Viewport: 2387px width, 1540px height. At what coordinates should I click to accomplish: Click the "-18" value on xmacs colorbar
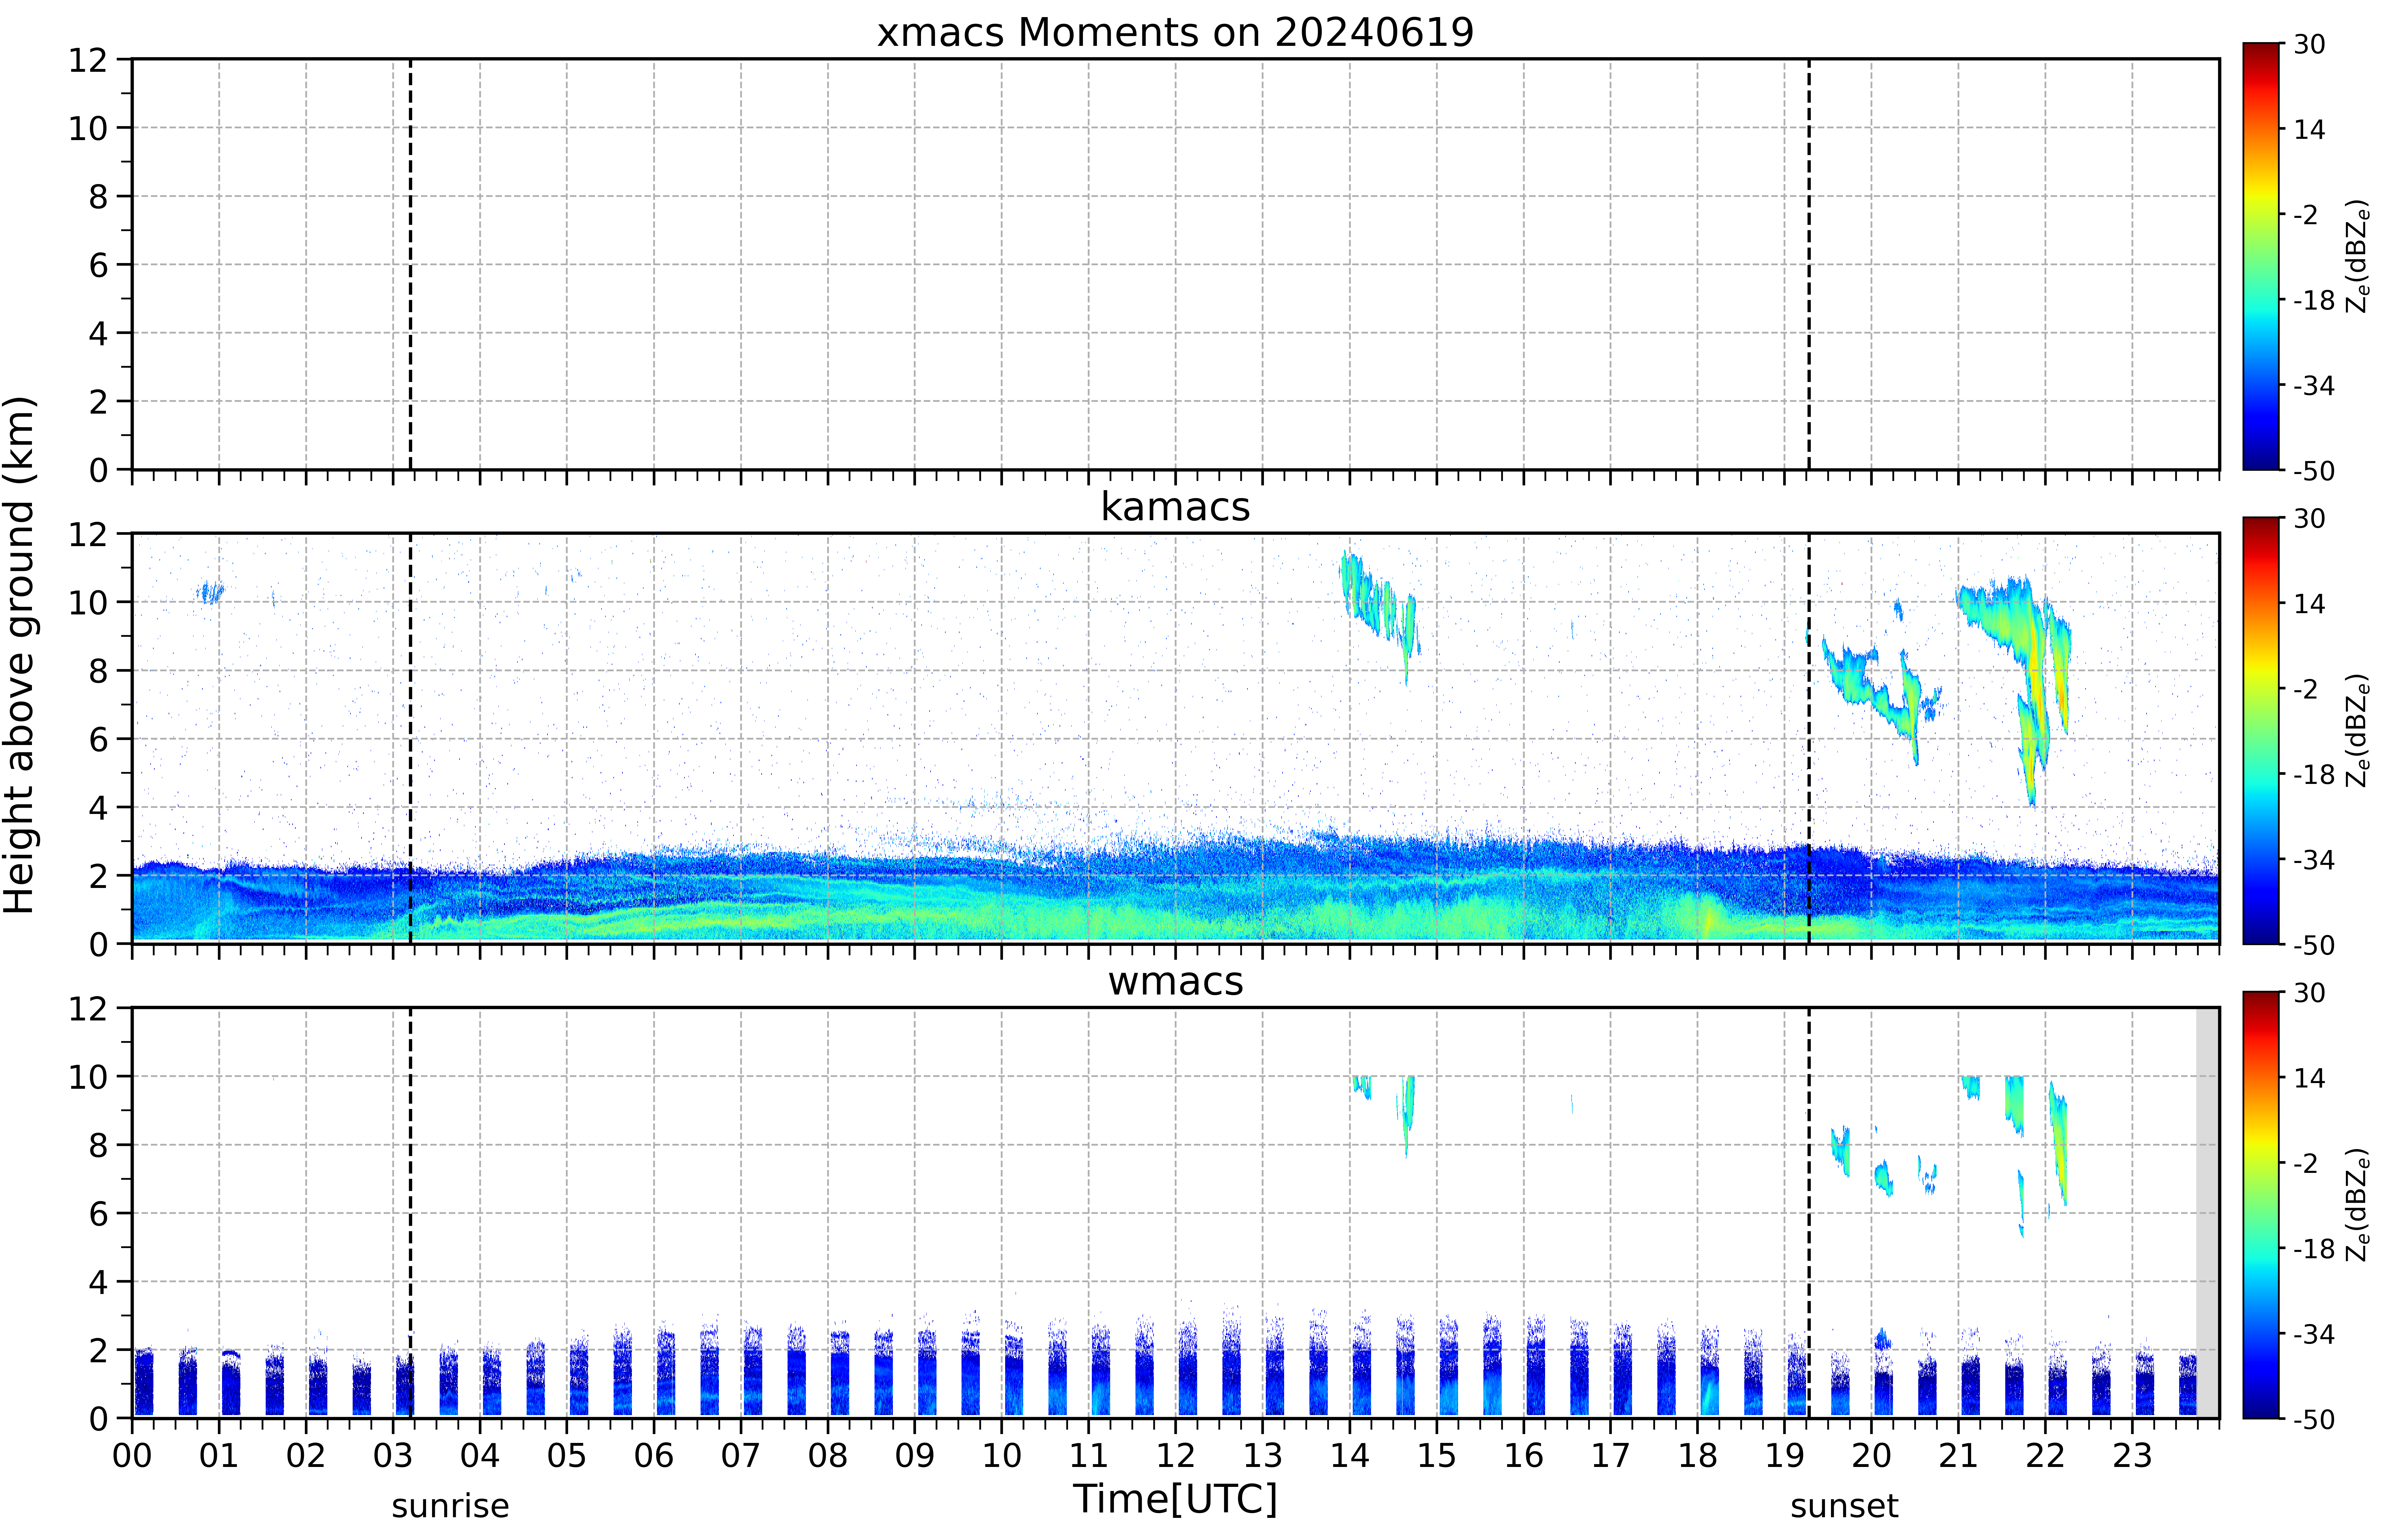[x=2314, y=300]
